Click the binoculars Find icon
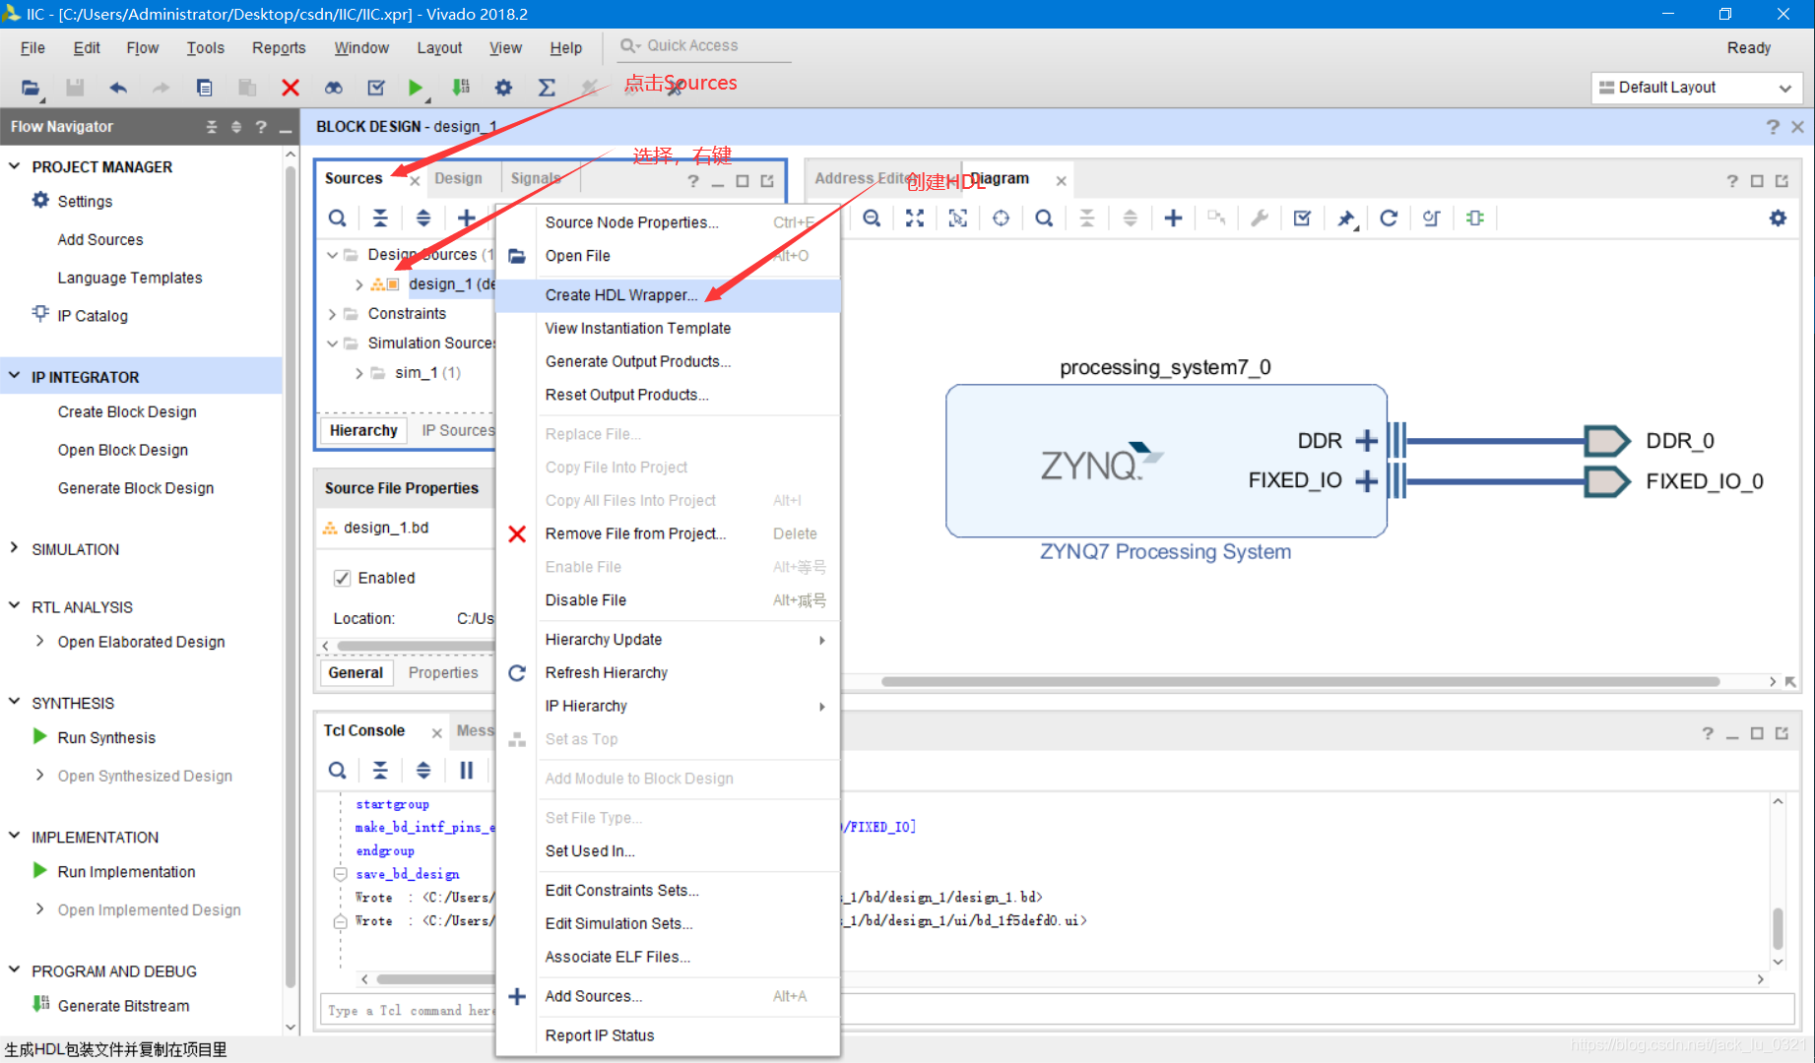 click(334, 88)
